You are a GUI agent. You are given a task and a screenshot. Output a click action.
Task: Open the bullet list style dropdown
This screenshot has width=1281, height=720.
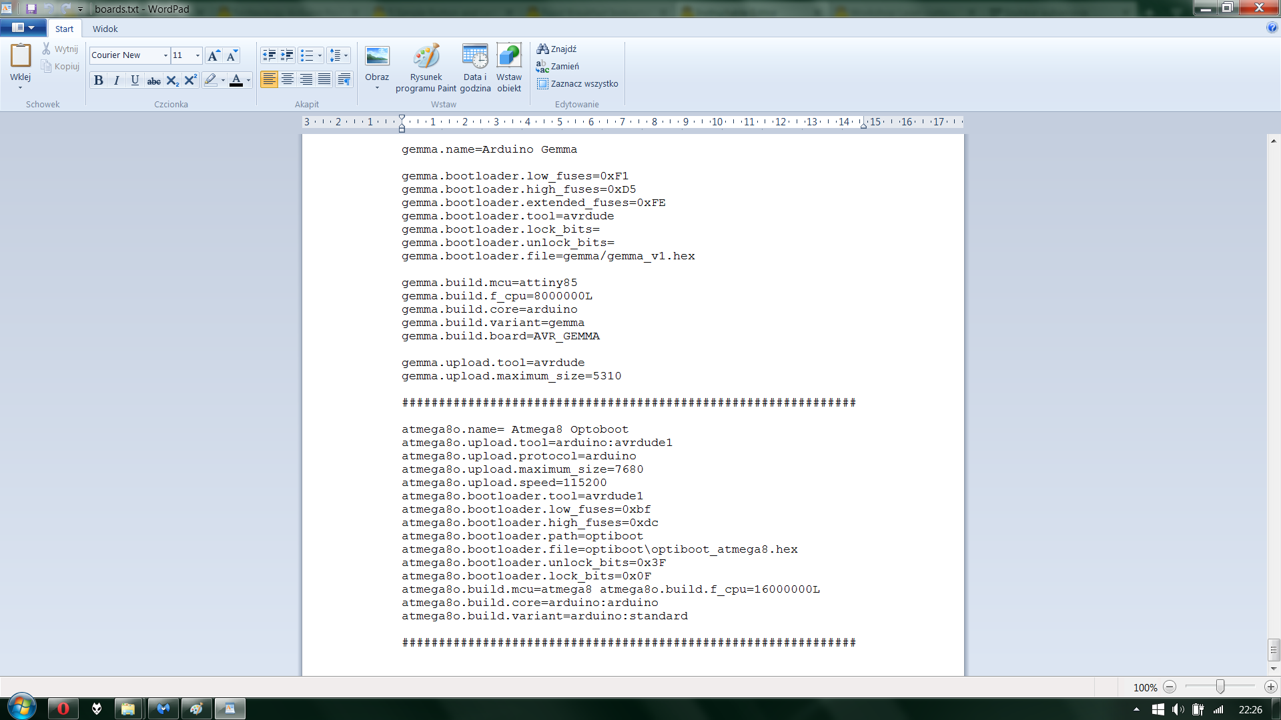tap(320, 55)
